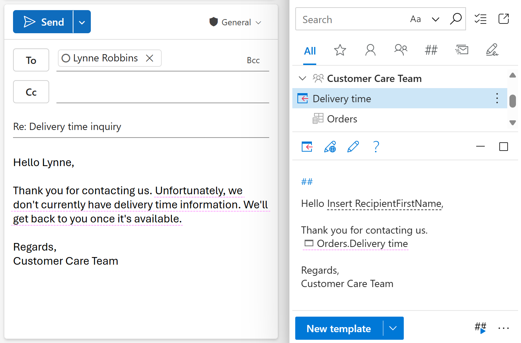Edit the template online via the pen-globe icon

point(330,147)
